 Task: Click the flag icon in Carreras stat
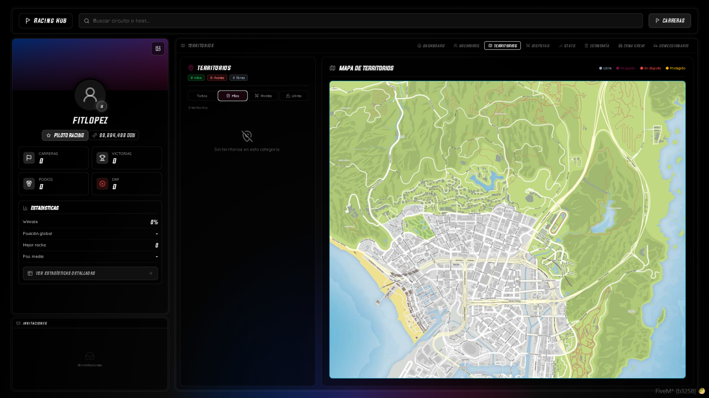point(29,158)
